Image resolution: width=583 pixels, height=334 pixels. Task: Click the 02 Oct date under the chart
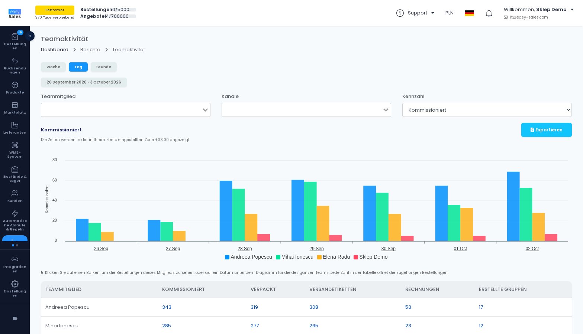tap(532, 249)
